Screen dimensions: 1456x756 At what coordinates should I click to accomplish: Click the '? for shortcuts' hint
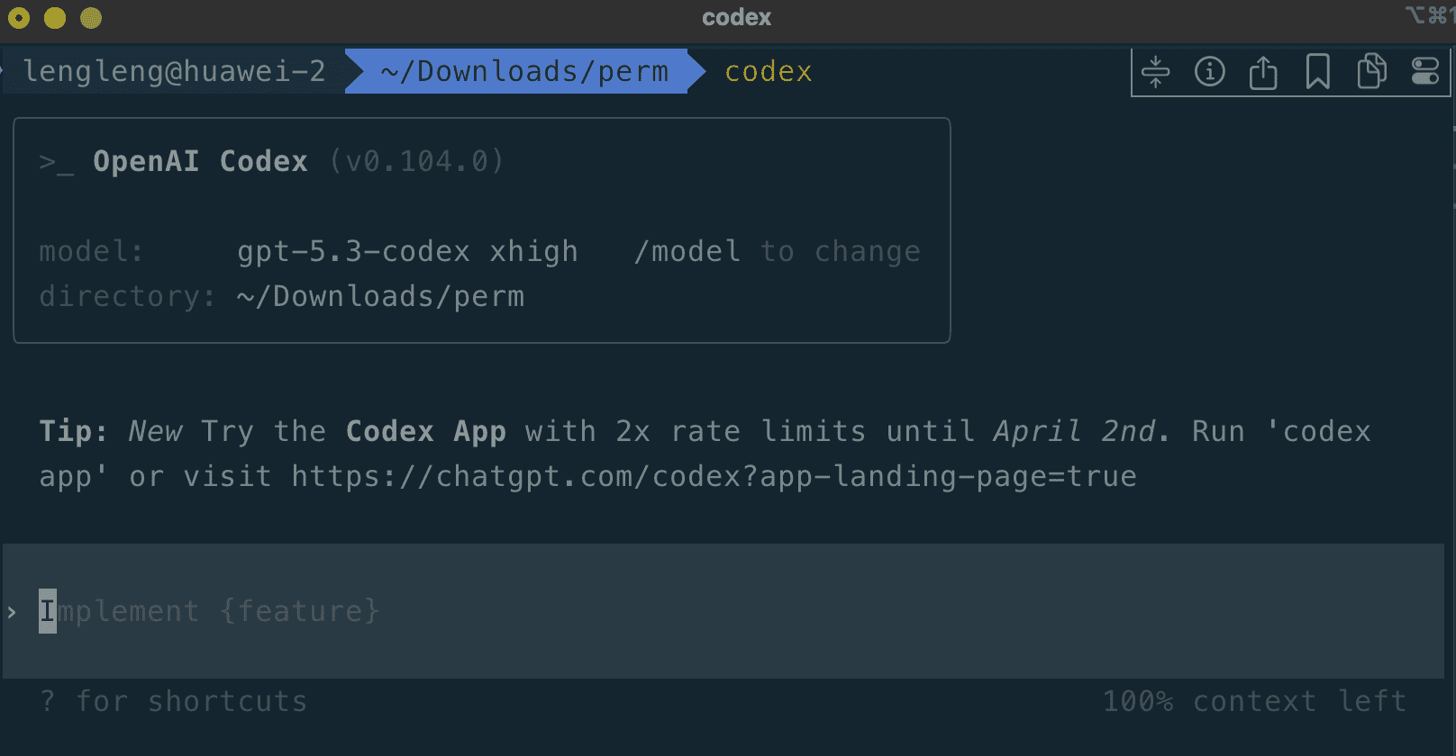pos(174,701)
